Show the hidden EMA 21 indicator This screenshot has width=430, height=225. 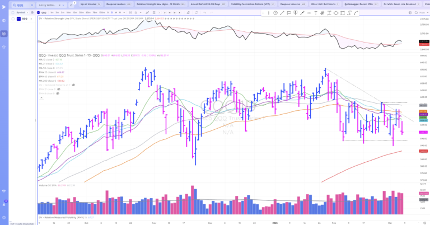58,90
